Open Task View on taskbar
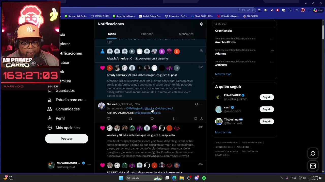325x182 pixels. [x=167, y=178]
